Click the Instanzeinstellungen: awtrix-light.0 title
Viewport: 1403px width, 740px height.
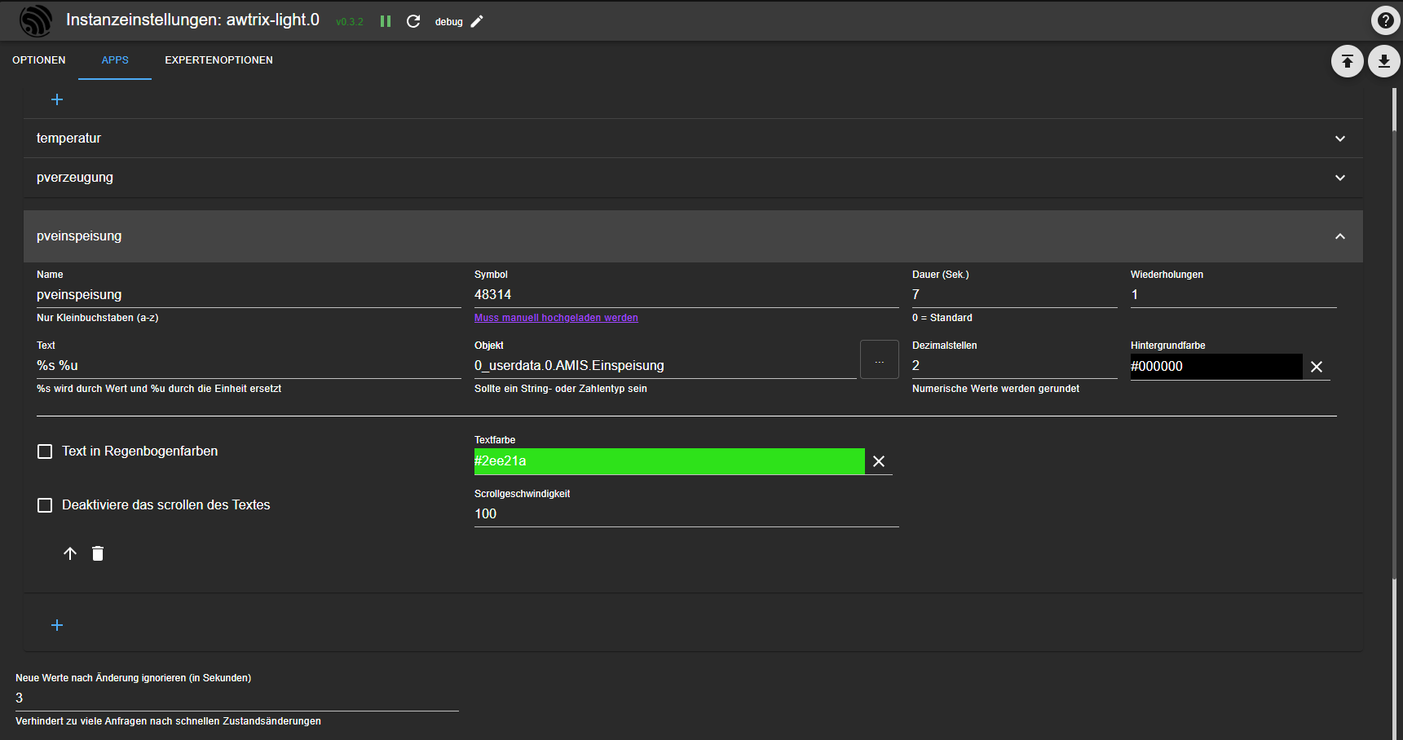click(192, 20)
